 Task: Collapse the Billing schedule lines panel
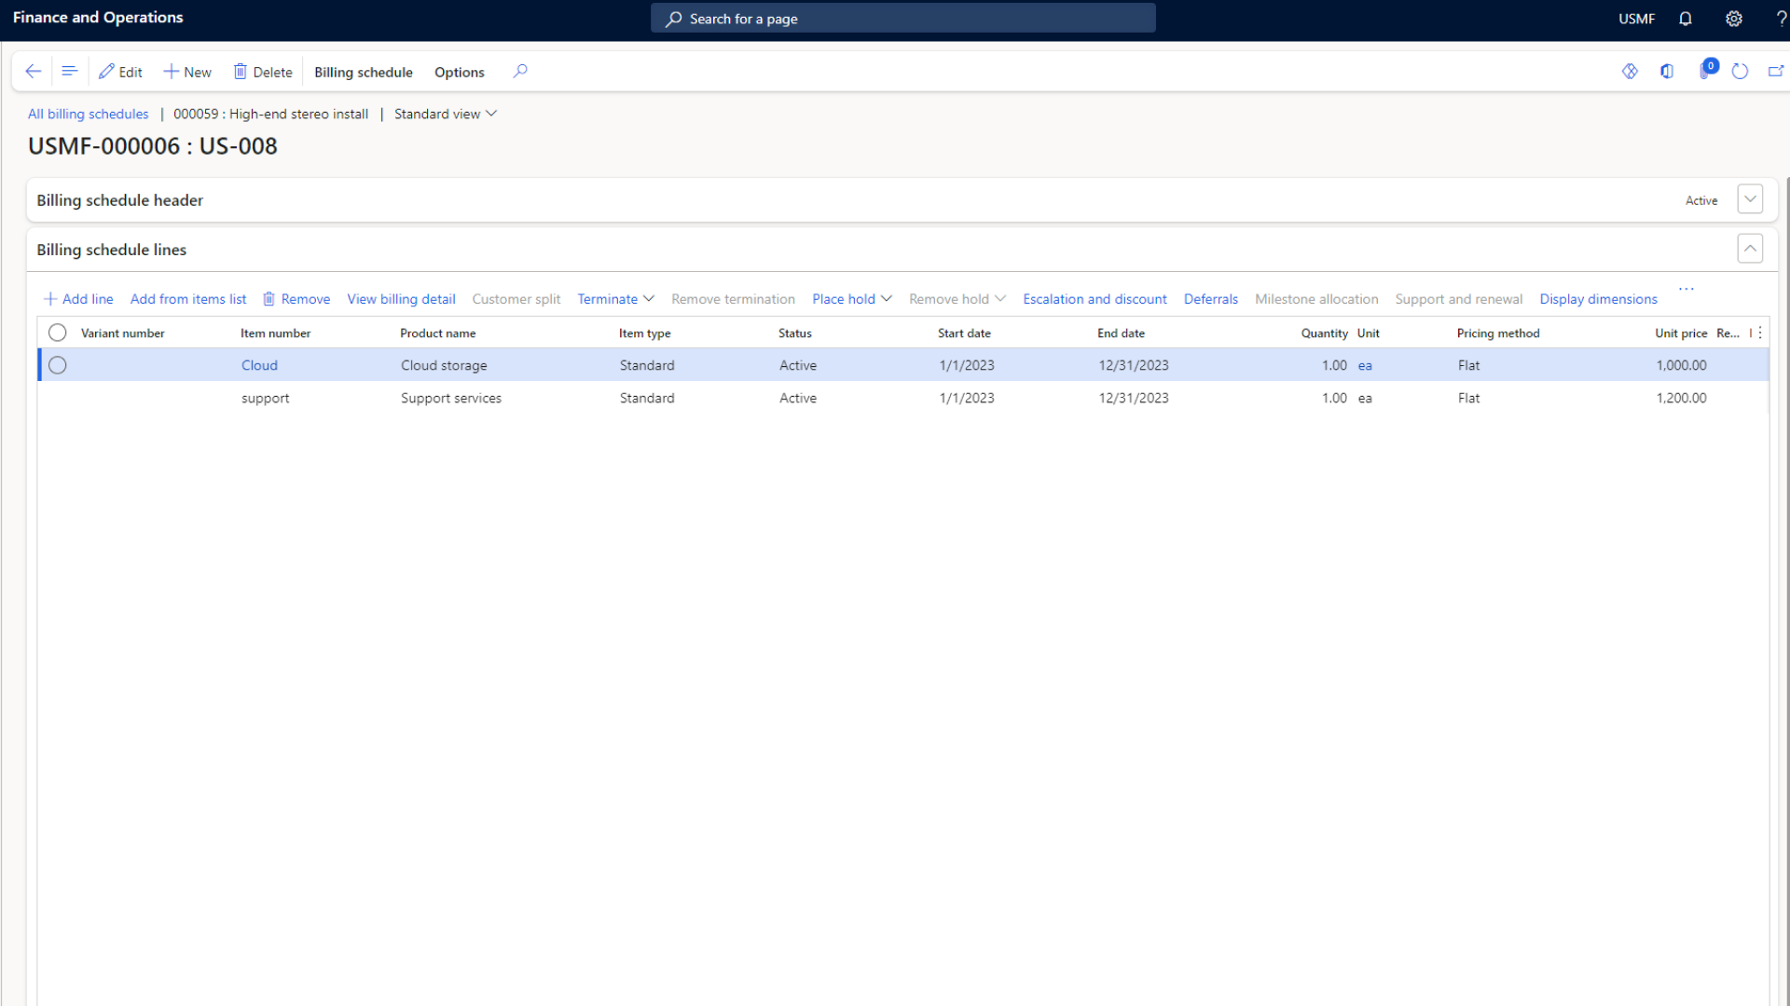point(1751,248)
